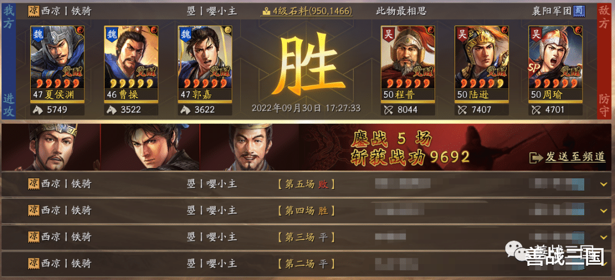
Task: Open the 程普 hero card
Action: click(x=408, y=62)
